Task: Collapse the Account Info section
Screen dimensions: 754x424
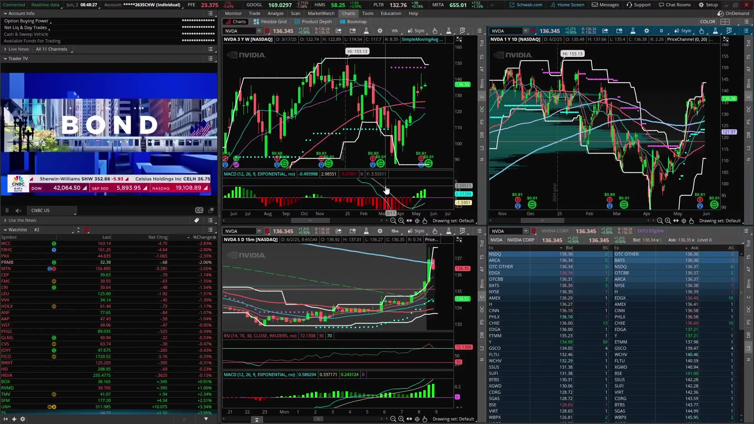Action: point(5,13)
